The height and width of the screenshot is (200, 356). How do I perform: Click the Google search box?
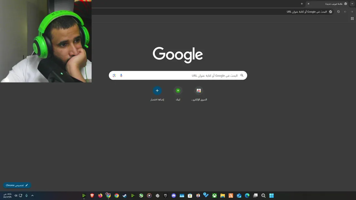[178, 76]
